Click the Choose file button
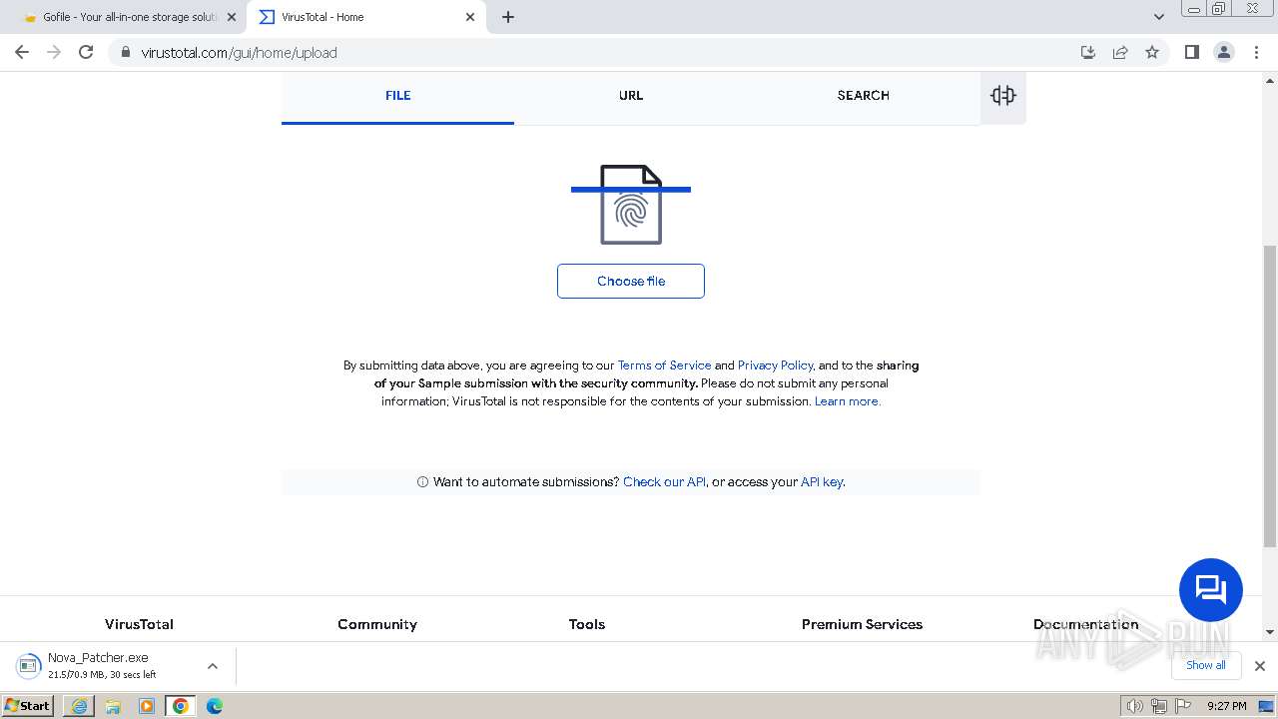1278x719 pixels. click(x=631, y=281)
